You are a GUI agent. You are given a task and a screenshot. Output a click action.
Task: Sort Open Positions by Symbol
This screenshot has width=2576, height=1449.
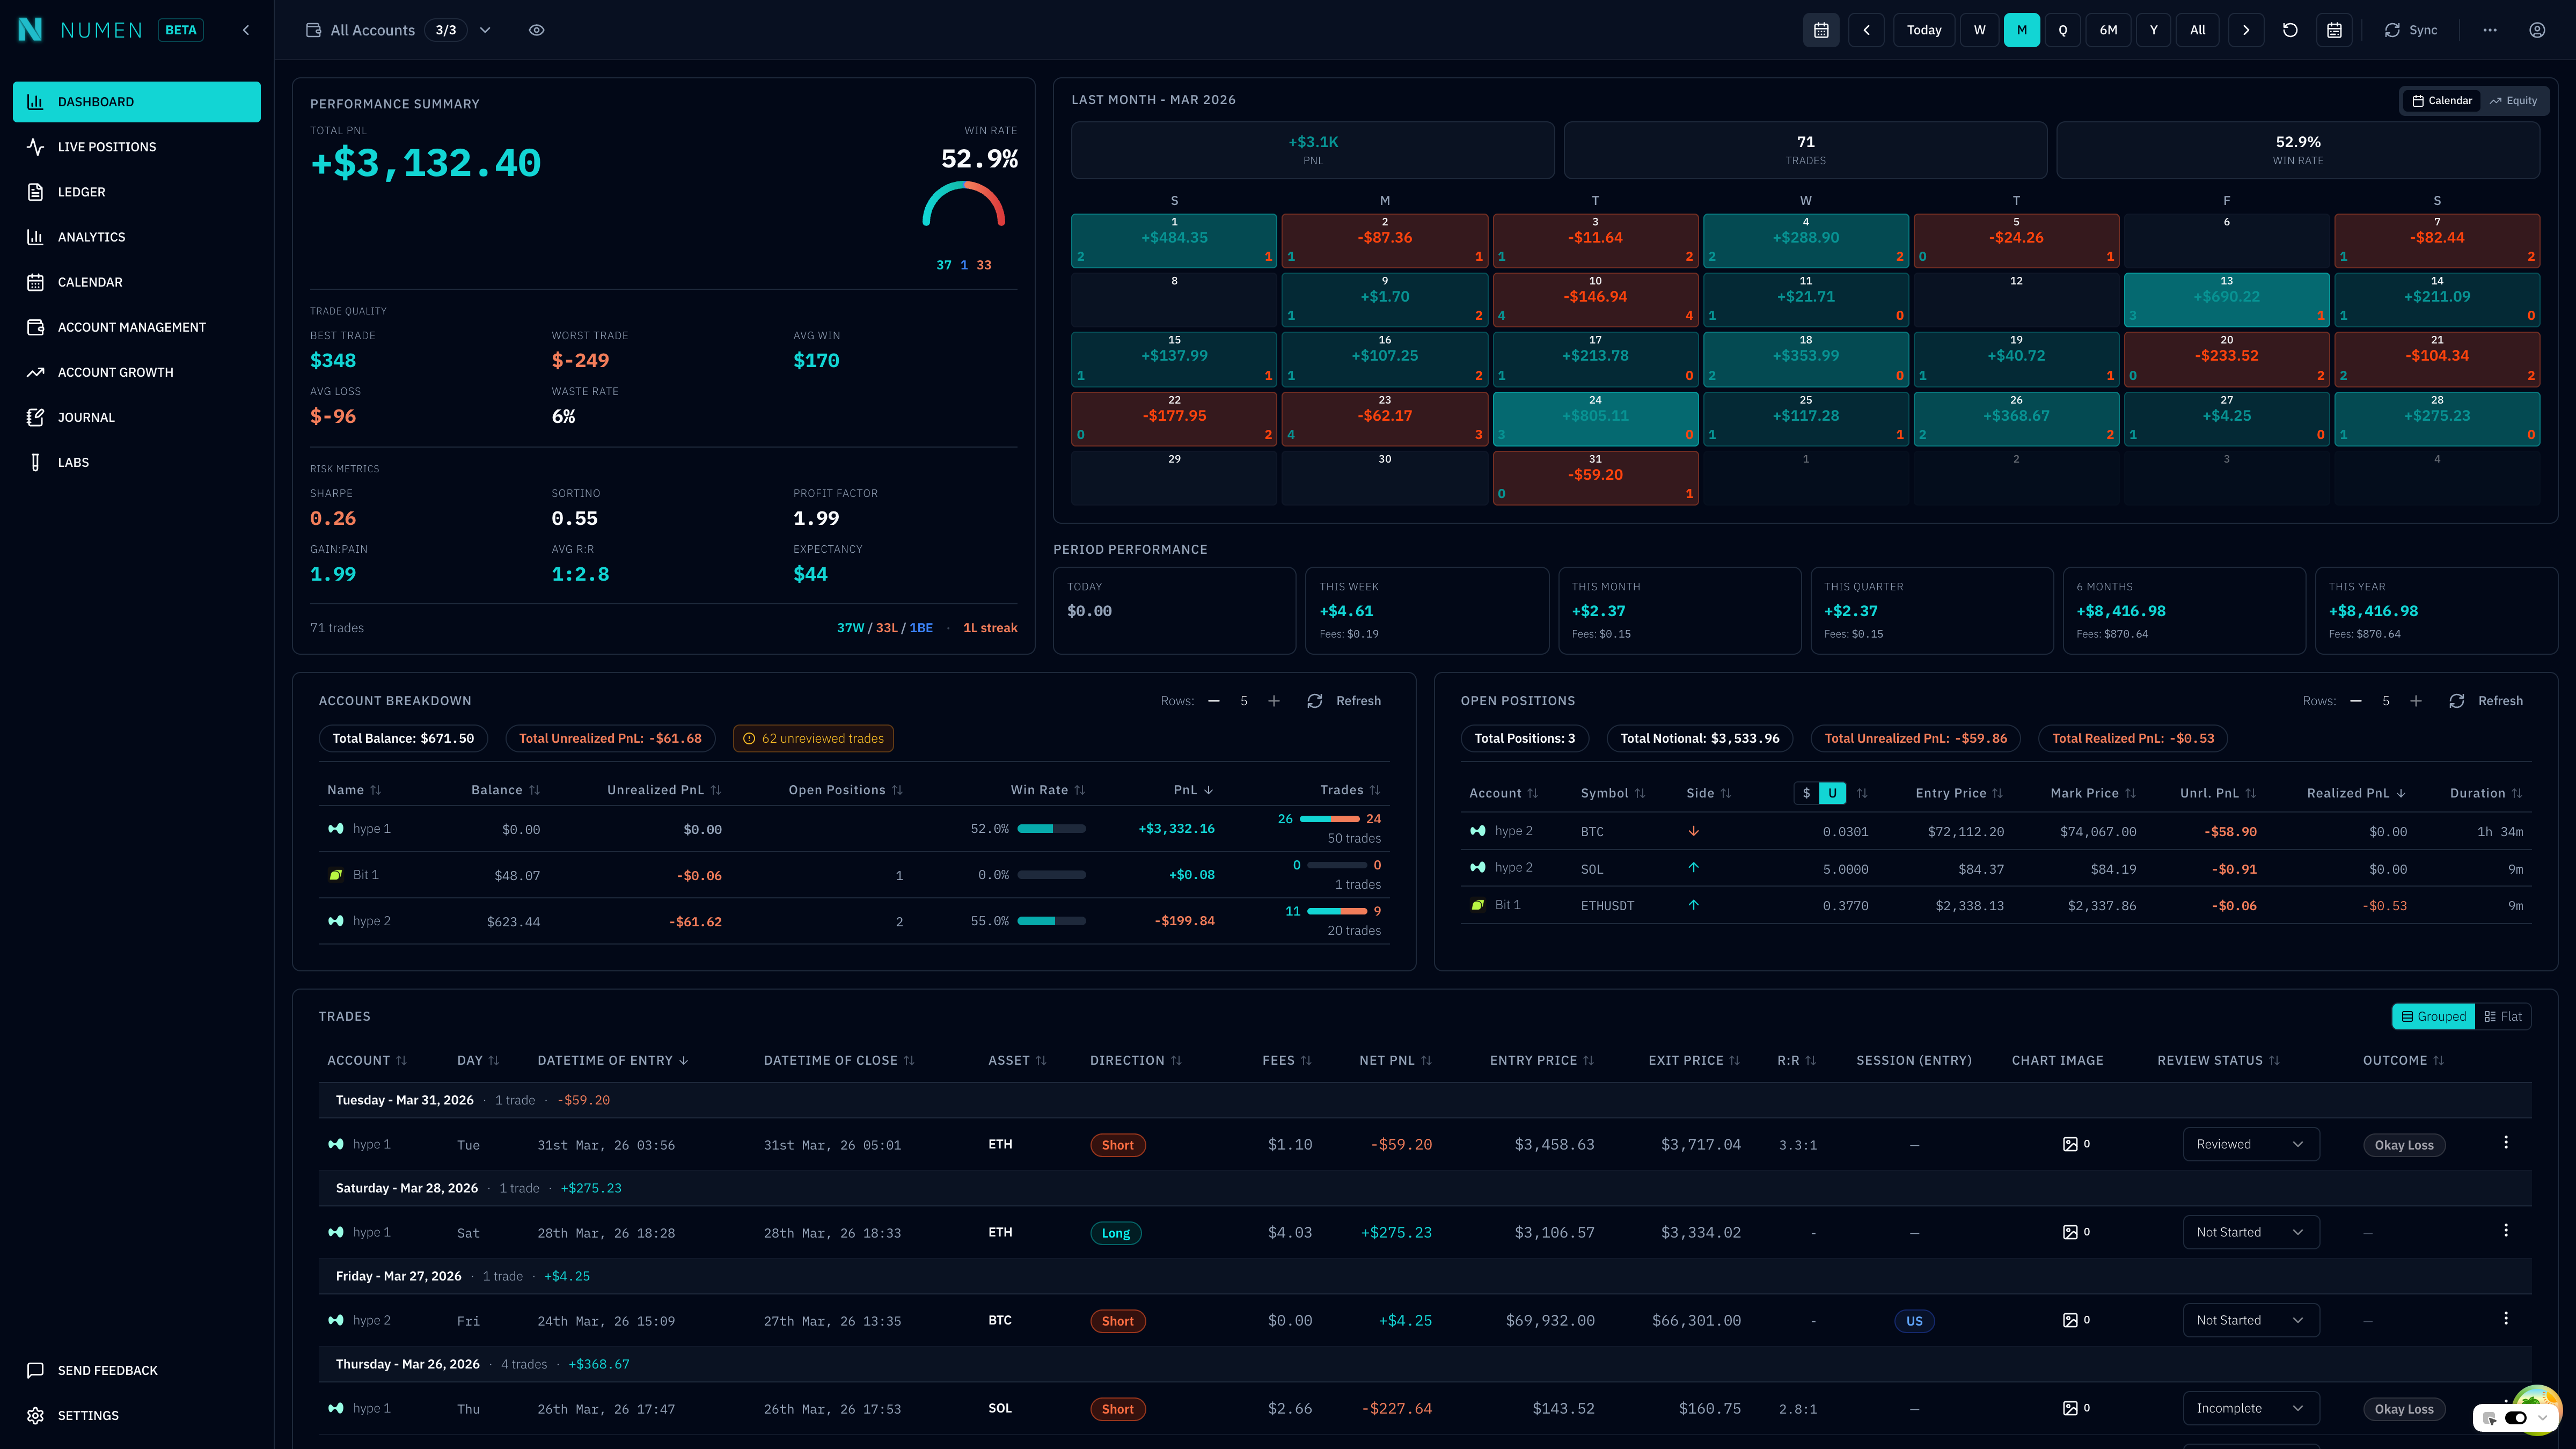(1613, 793)
